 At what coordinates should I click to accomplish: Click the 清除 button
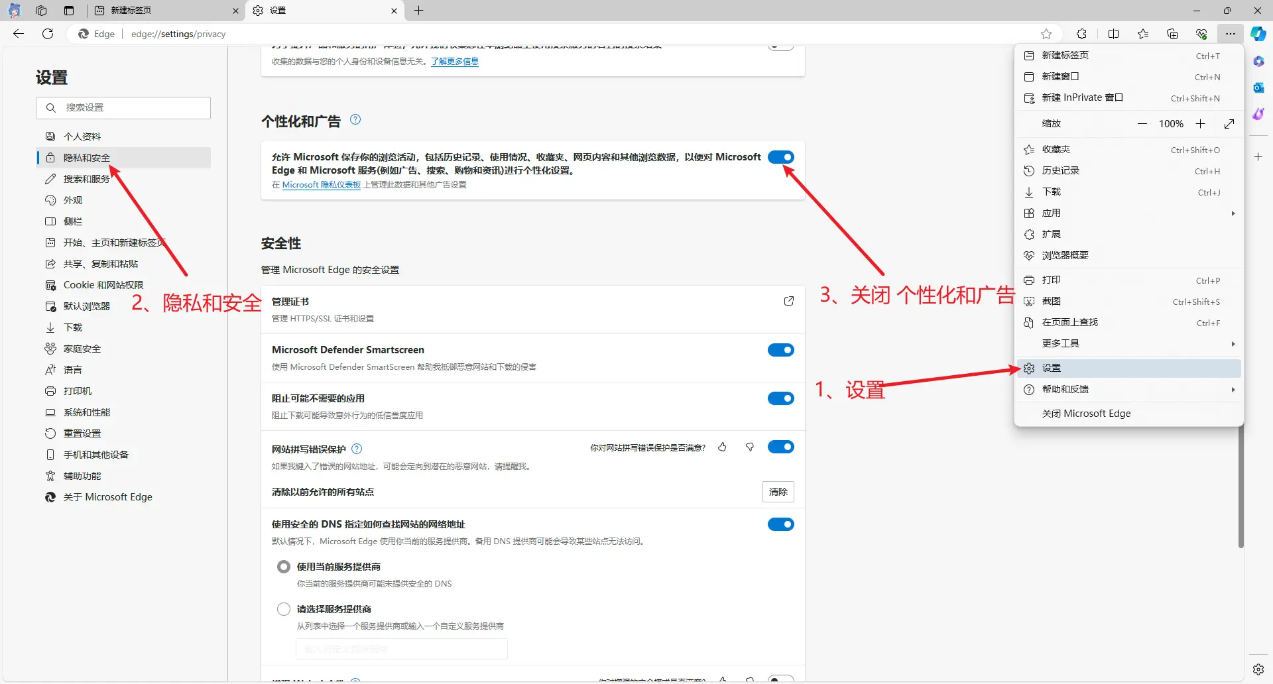click(x=778, y=492)
